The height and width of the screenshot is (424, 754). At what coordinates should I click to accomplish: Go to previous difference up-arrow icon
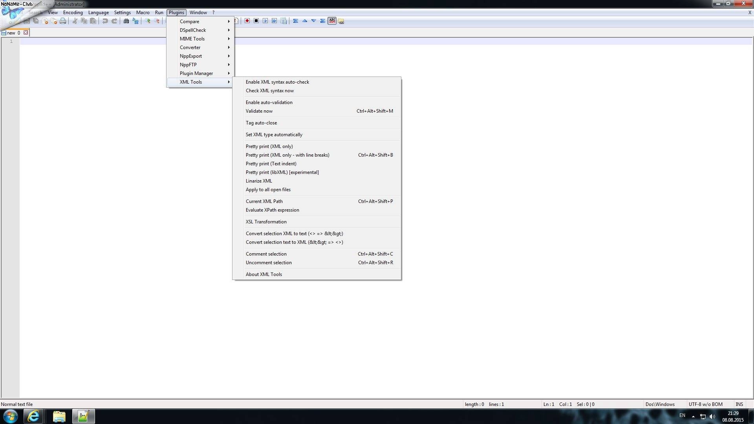[x=305, y=21]
